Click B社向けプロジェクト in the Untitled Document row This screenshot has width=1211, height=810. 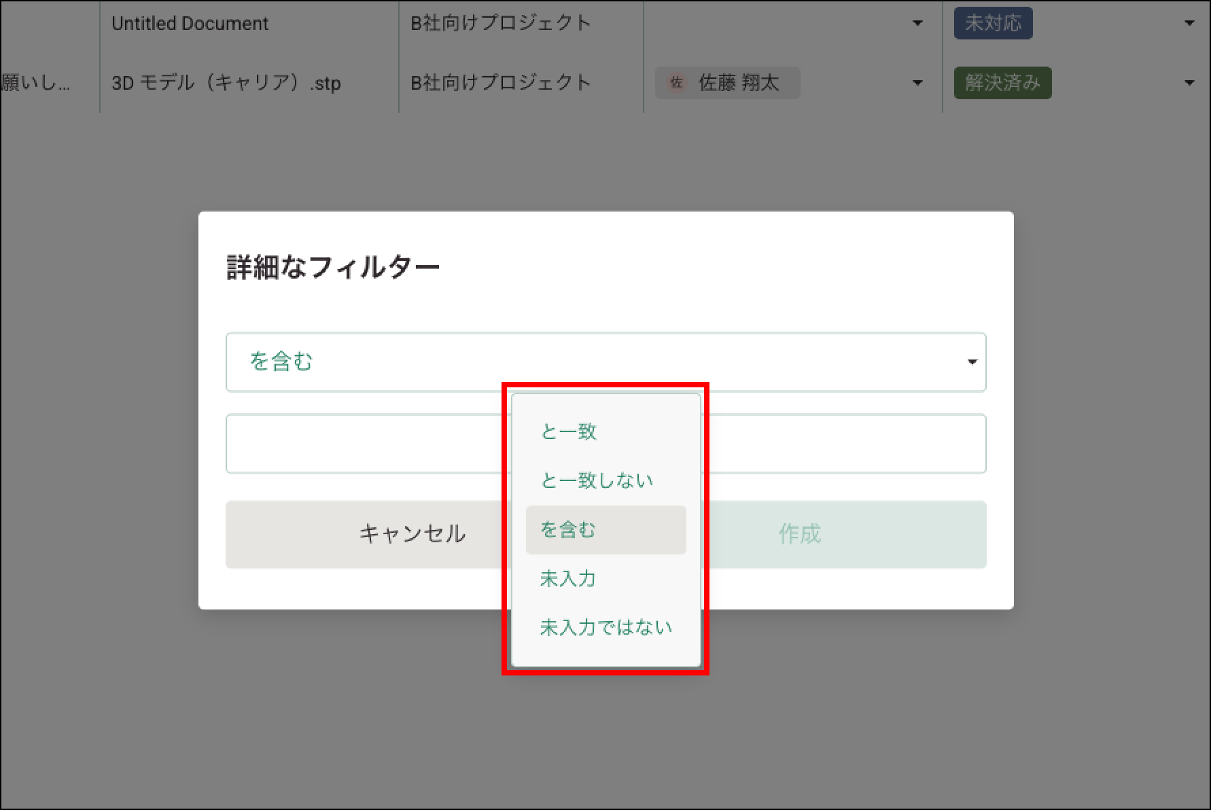pos(501,24)
